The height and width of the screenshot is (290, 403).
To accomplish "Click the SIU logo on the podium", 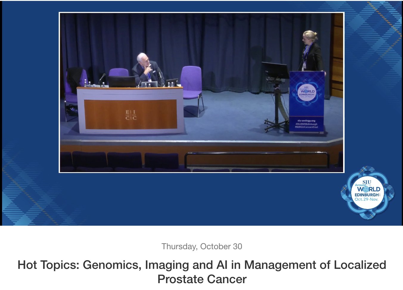I will coord(307,91).
